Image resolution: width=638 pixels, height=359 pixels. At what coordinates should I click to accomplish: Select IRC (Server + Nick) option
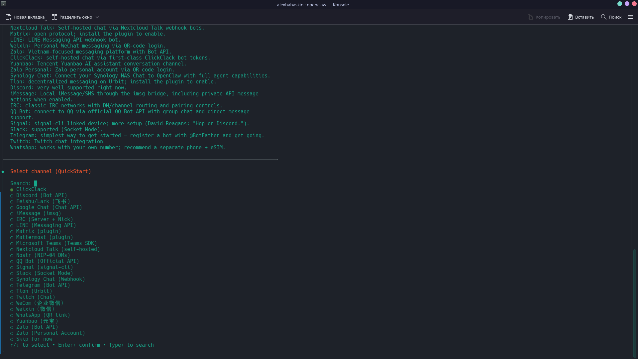coord(42,219)
